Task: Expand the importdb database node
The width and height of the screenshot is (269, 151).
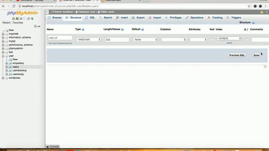Action: (x=3, y=34)
